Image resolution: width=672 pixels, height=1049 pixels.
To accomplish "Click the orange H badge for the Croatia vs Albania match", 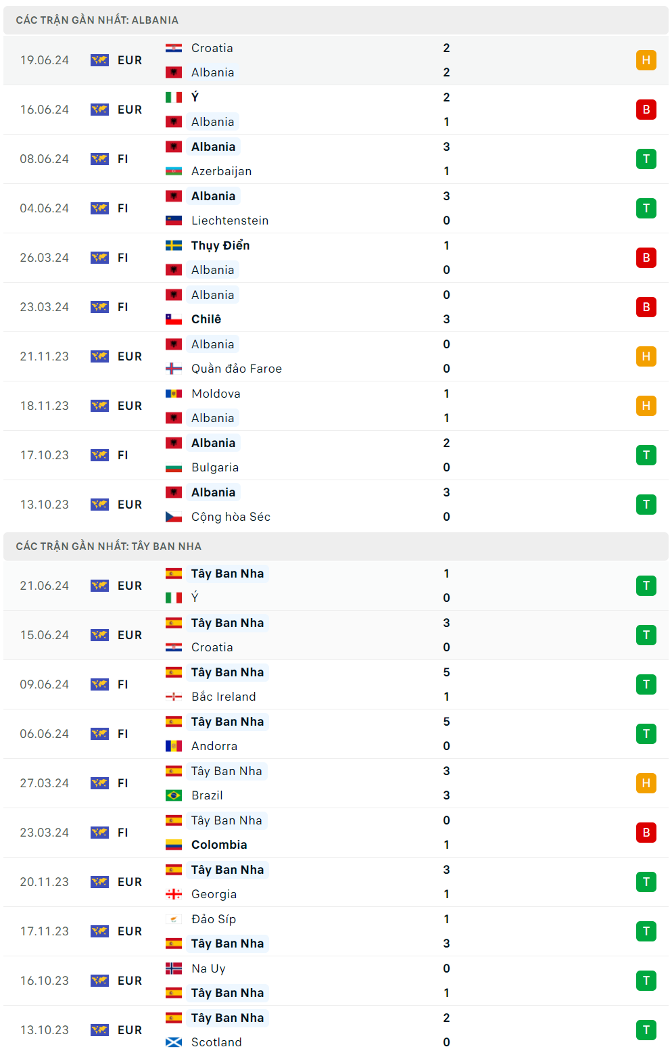I will point(646,60).
